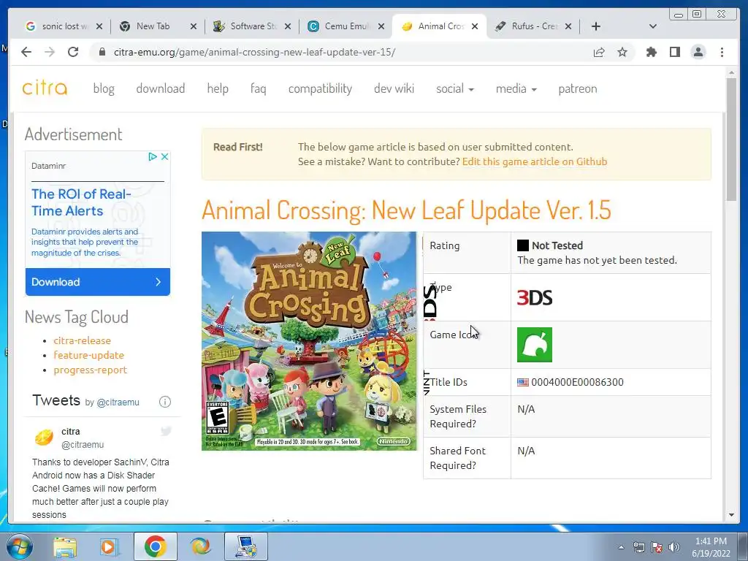
Task: Click the Chrome taskbar icon
Action: click(x=155, y=546)
